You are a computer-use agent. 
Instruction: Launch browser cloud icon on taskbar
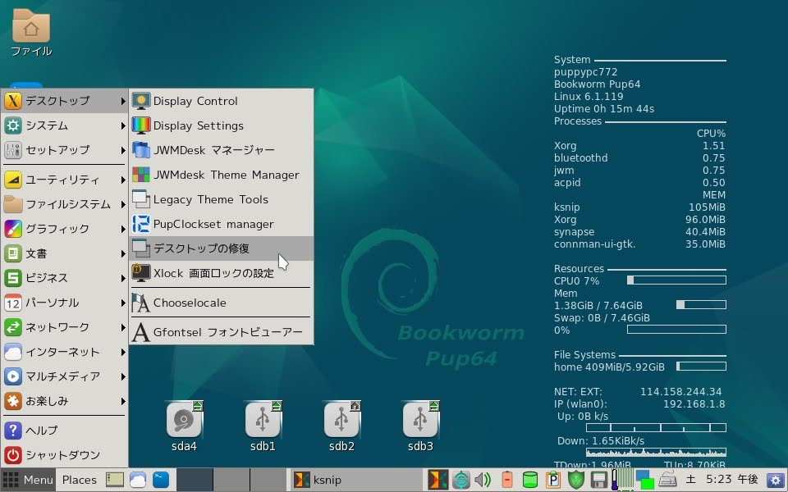[138, 480]
